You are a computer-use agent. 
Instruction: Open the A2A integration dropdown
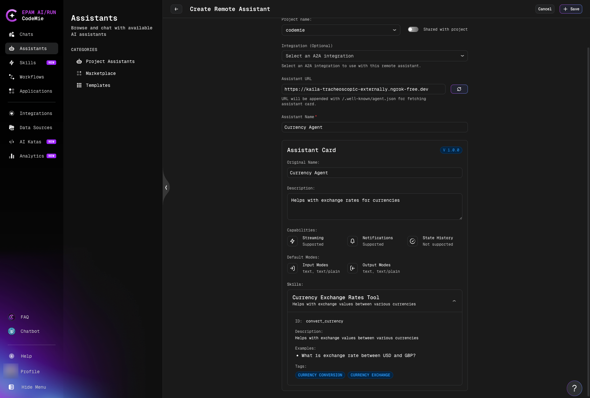(374, 56)
